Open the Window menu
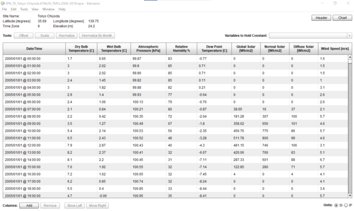Screen dimensions: 354x211 tap(48, 9)
